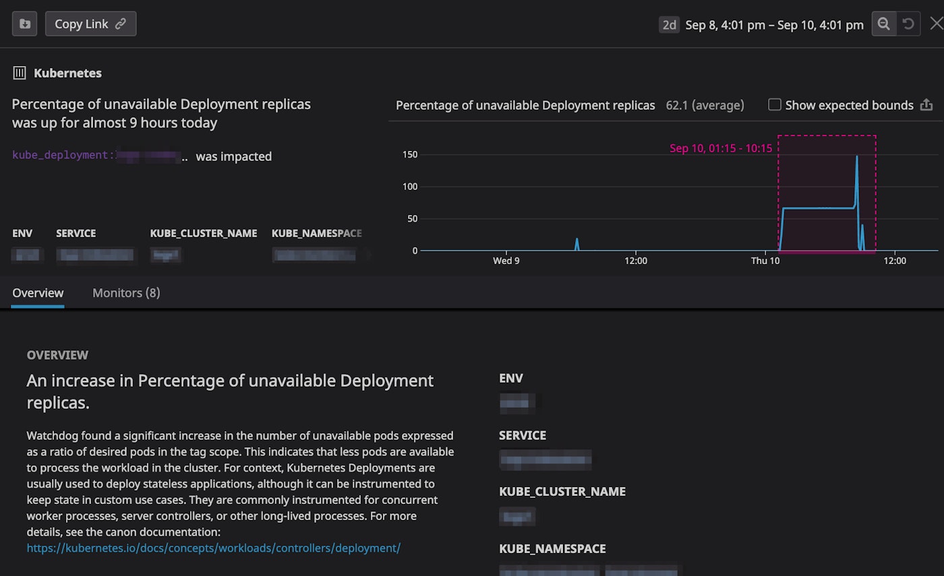Click the ENV column header in the summary row

[22, 233]
